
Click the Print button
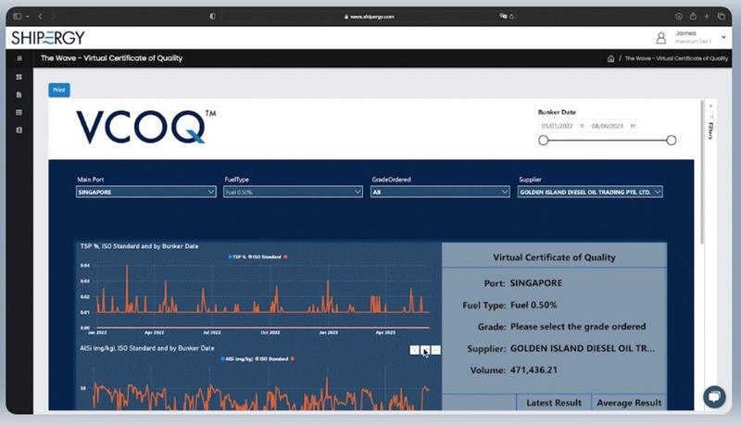(59, 90)
